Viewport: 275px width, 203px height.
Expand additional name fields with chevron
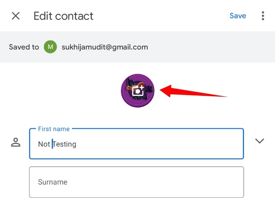[260, 141]
